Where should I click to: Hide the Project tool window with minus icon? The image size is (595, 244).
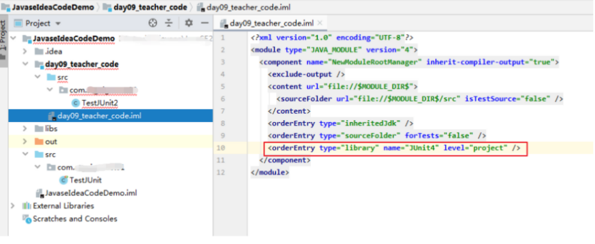[x=205, y=23]
